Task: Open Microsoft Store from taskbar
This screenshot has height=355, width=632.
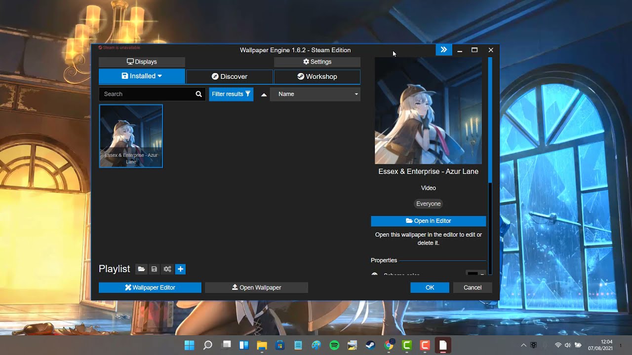Action: (x=280, y=345)
